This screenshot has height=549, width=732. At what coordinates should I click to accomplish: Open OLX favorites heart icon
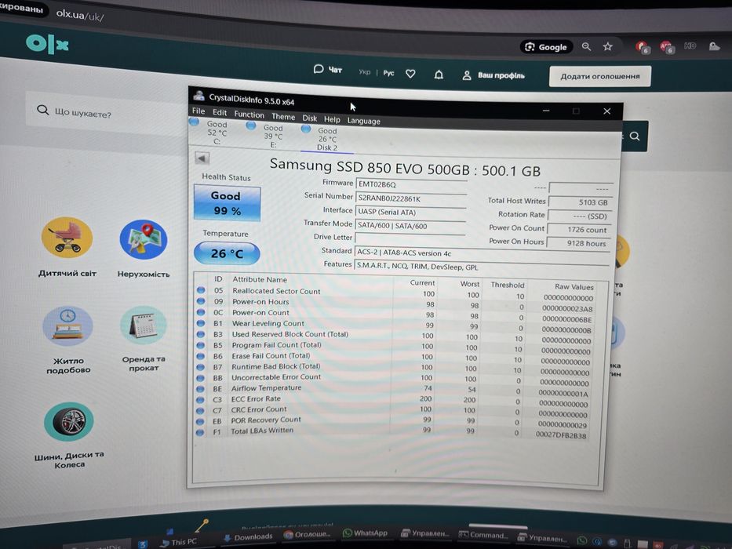(x=410, y=74)
